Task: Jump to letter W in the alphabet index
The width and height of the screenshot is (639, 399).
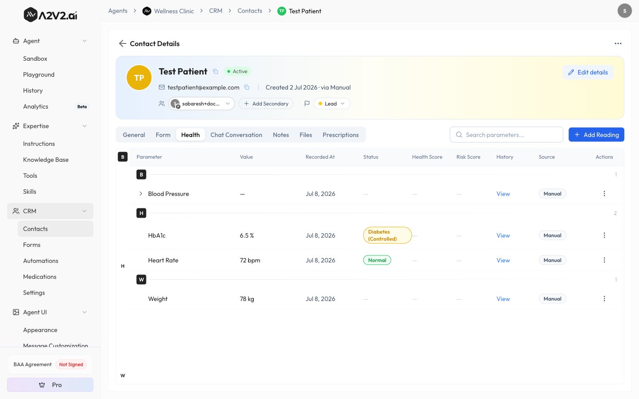Action: coord(123,376)
